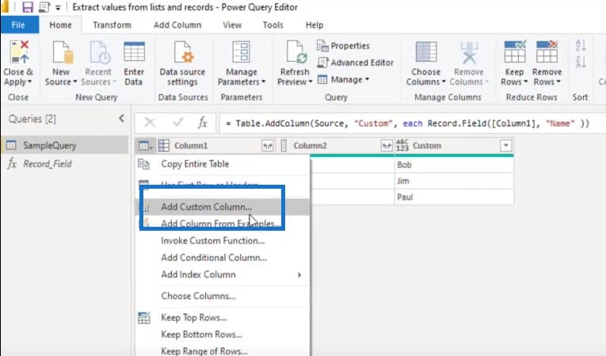The width and height of the screenshot is (606, 356).
Task: Switch to the View tab
Action: click(x=232, y=25)
